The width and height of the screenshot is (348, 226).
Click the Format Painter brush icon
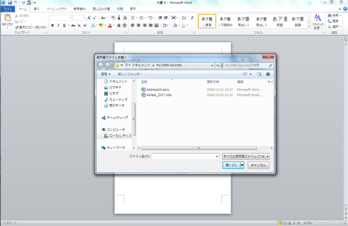click(x=16, y=27)
